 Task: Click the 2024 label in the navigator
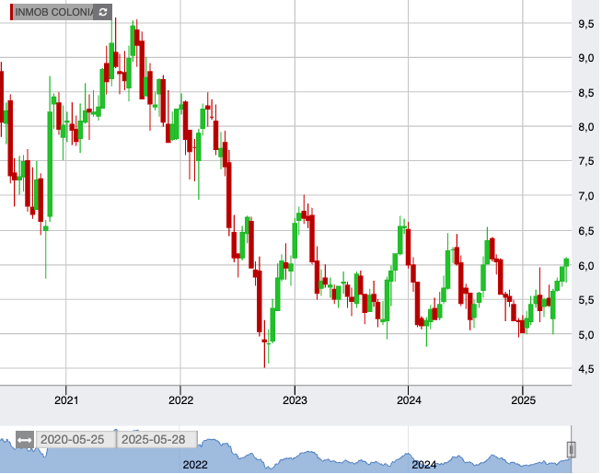tap(423, 465)
